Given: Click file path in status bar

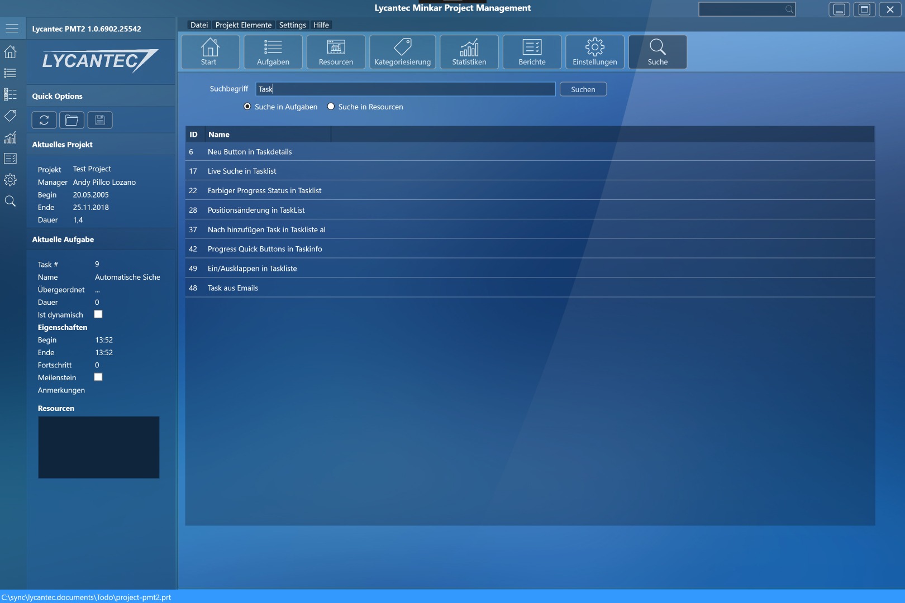Looking at the screenshot, I should pos(86,597).
